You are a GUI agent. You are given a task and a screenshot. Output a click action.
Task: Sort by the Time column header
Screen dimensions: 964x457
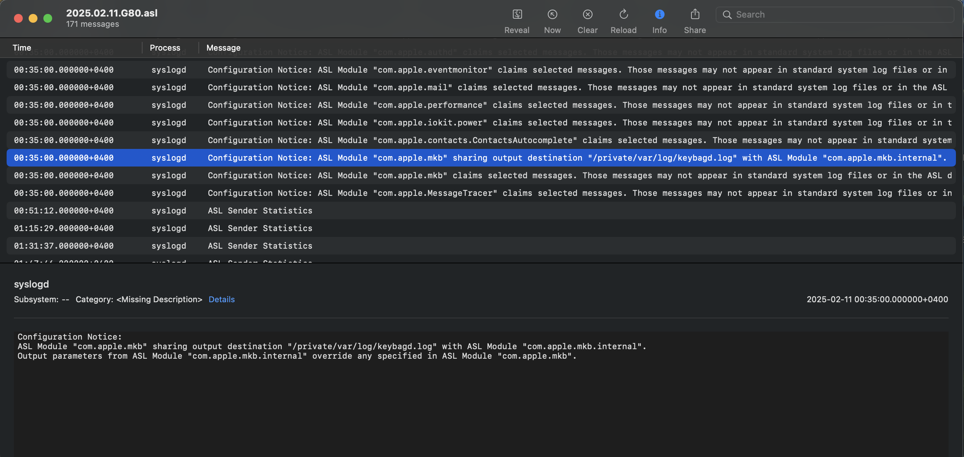coord(22,48)
